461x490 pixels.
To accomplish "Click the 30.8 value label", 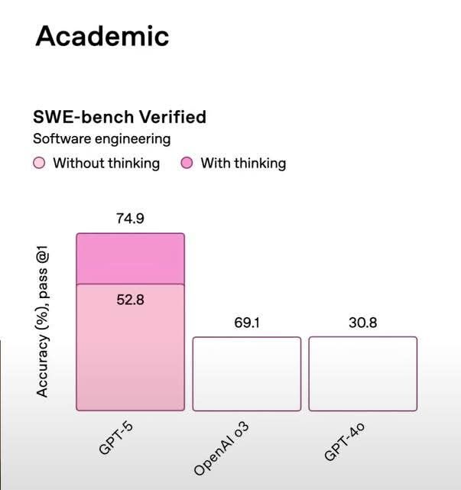I will (362, 323).
